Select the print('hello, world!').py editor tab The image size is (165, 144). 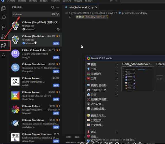(x=81, y=7)
